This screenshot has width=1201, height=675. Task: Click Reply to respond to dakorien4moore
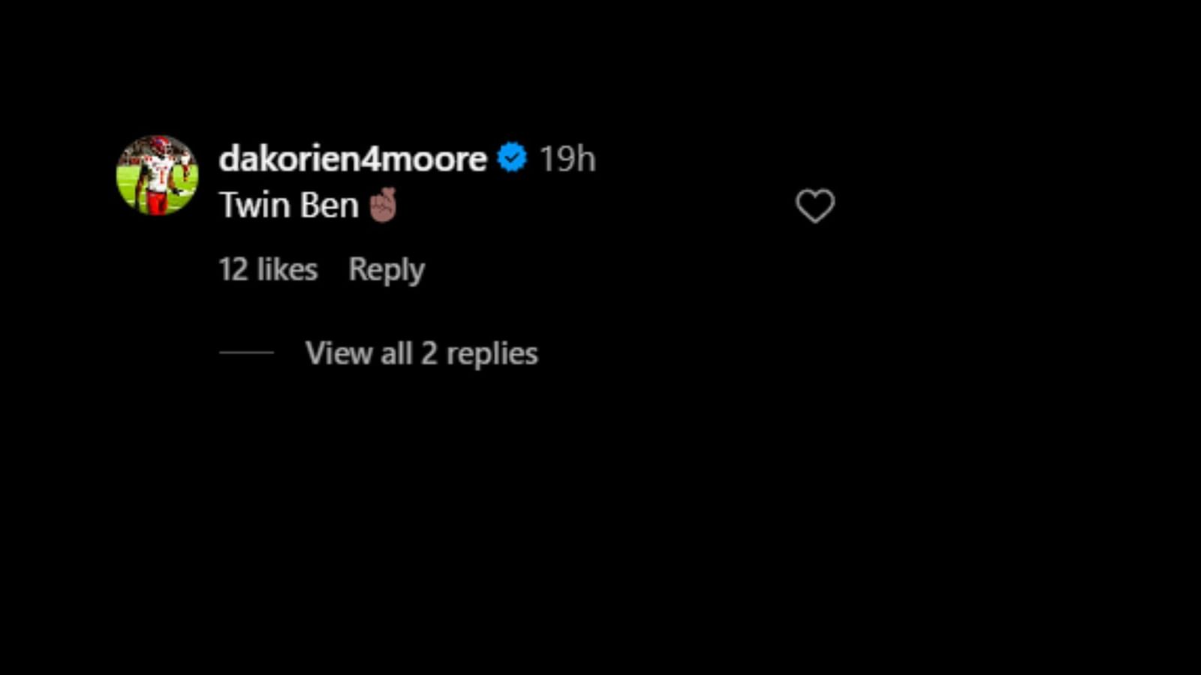click(387, 269)
